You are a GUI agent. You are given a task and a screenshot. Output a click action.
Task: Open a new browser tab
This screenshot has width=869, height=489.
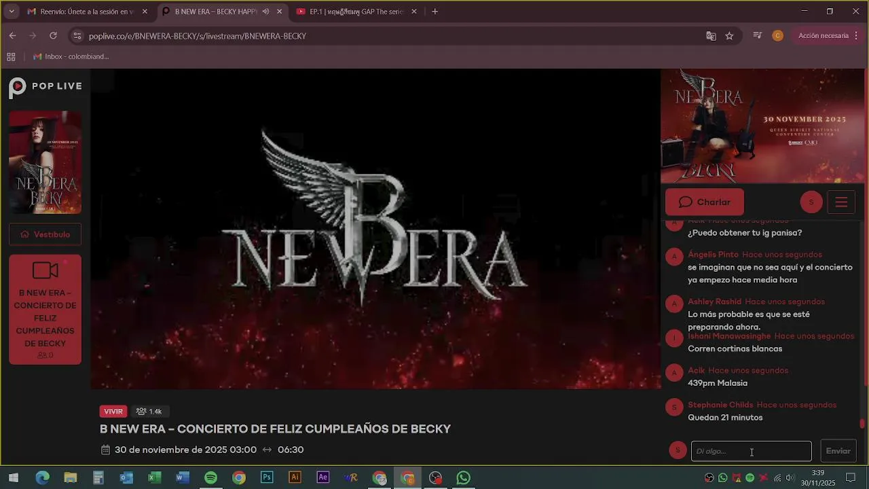click(434, 12)
